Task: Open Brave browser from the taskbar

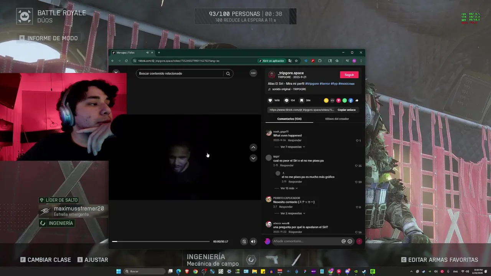Action: click(x=187, y=271)
